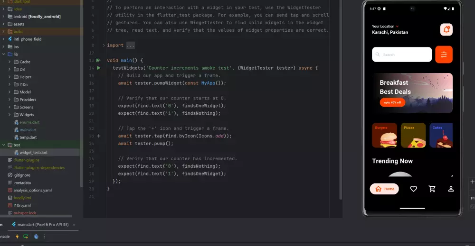Expand the android [foodly_android] folder
Screen dimensions: 475x246
click(x=4, y=16)
